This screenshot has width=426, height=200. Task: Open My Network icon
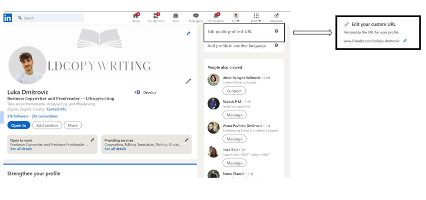156,15
